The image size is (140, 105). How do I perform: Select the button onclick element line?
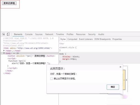pyautogui.click(x=31, y=56)
